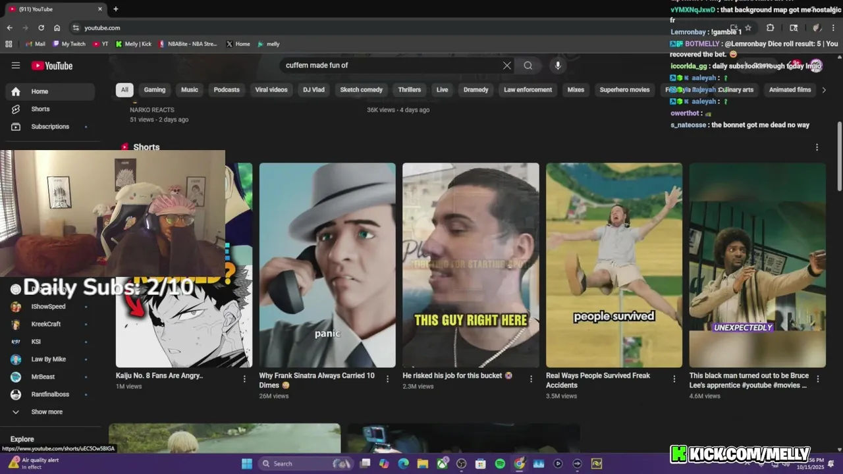
Task: Play the 'THIS GUY RIGHT HERE' short thumbnail
Action: [471, 265]
